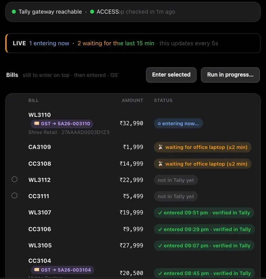Click the amount ₹1,999

pyautogui.click(x=133, y=147)
